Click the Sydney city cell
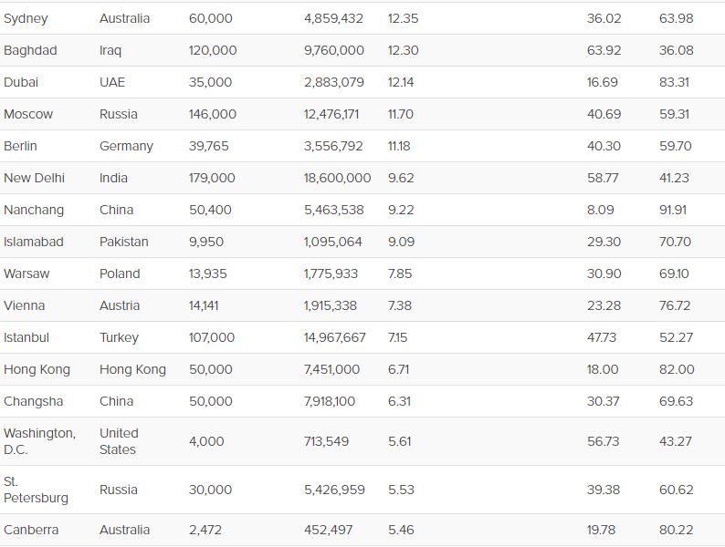 tap(26, 18)
